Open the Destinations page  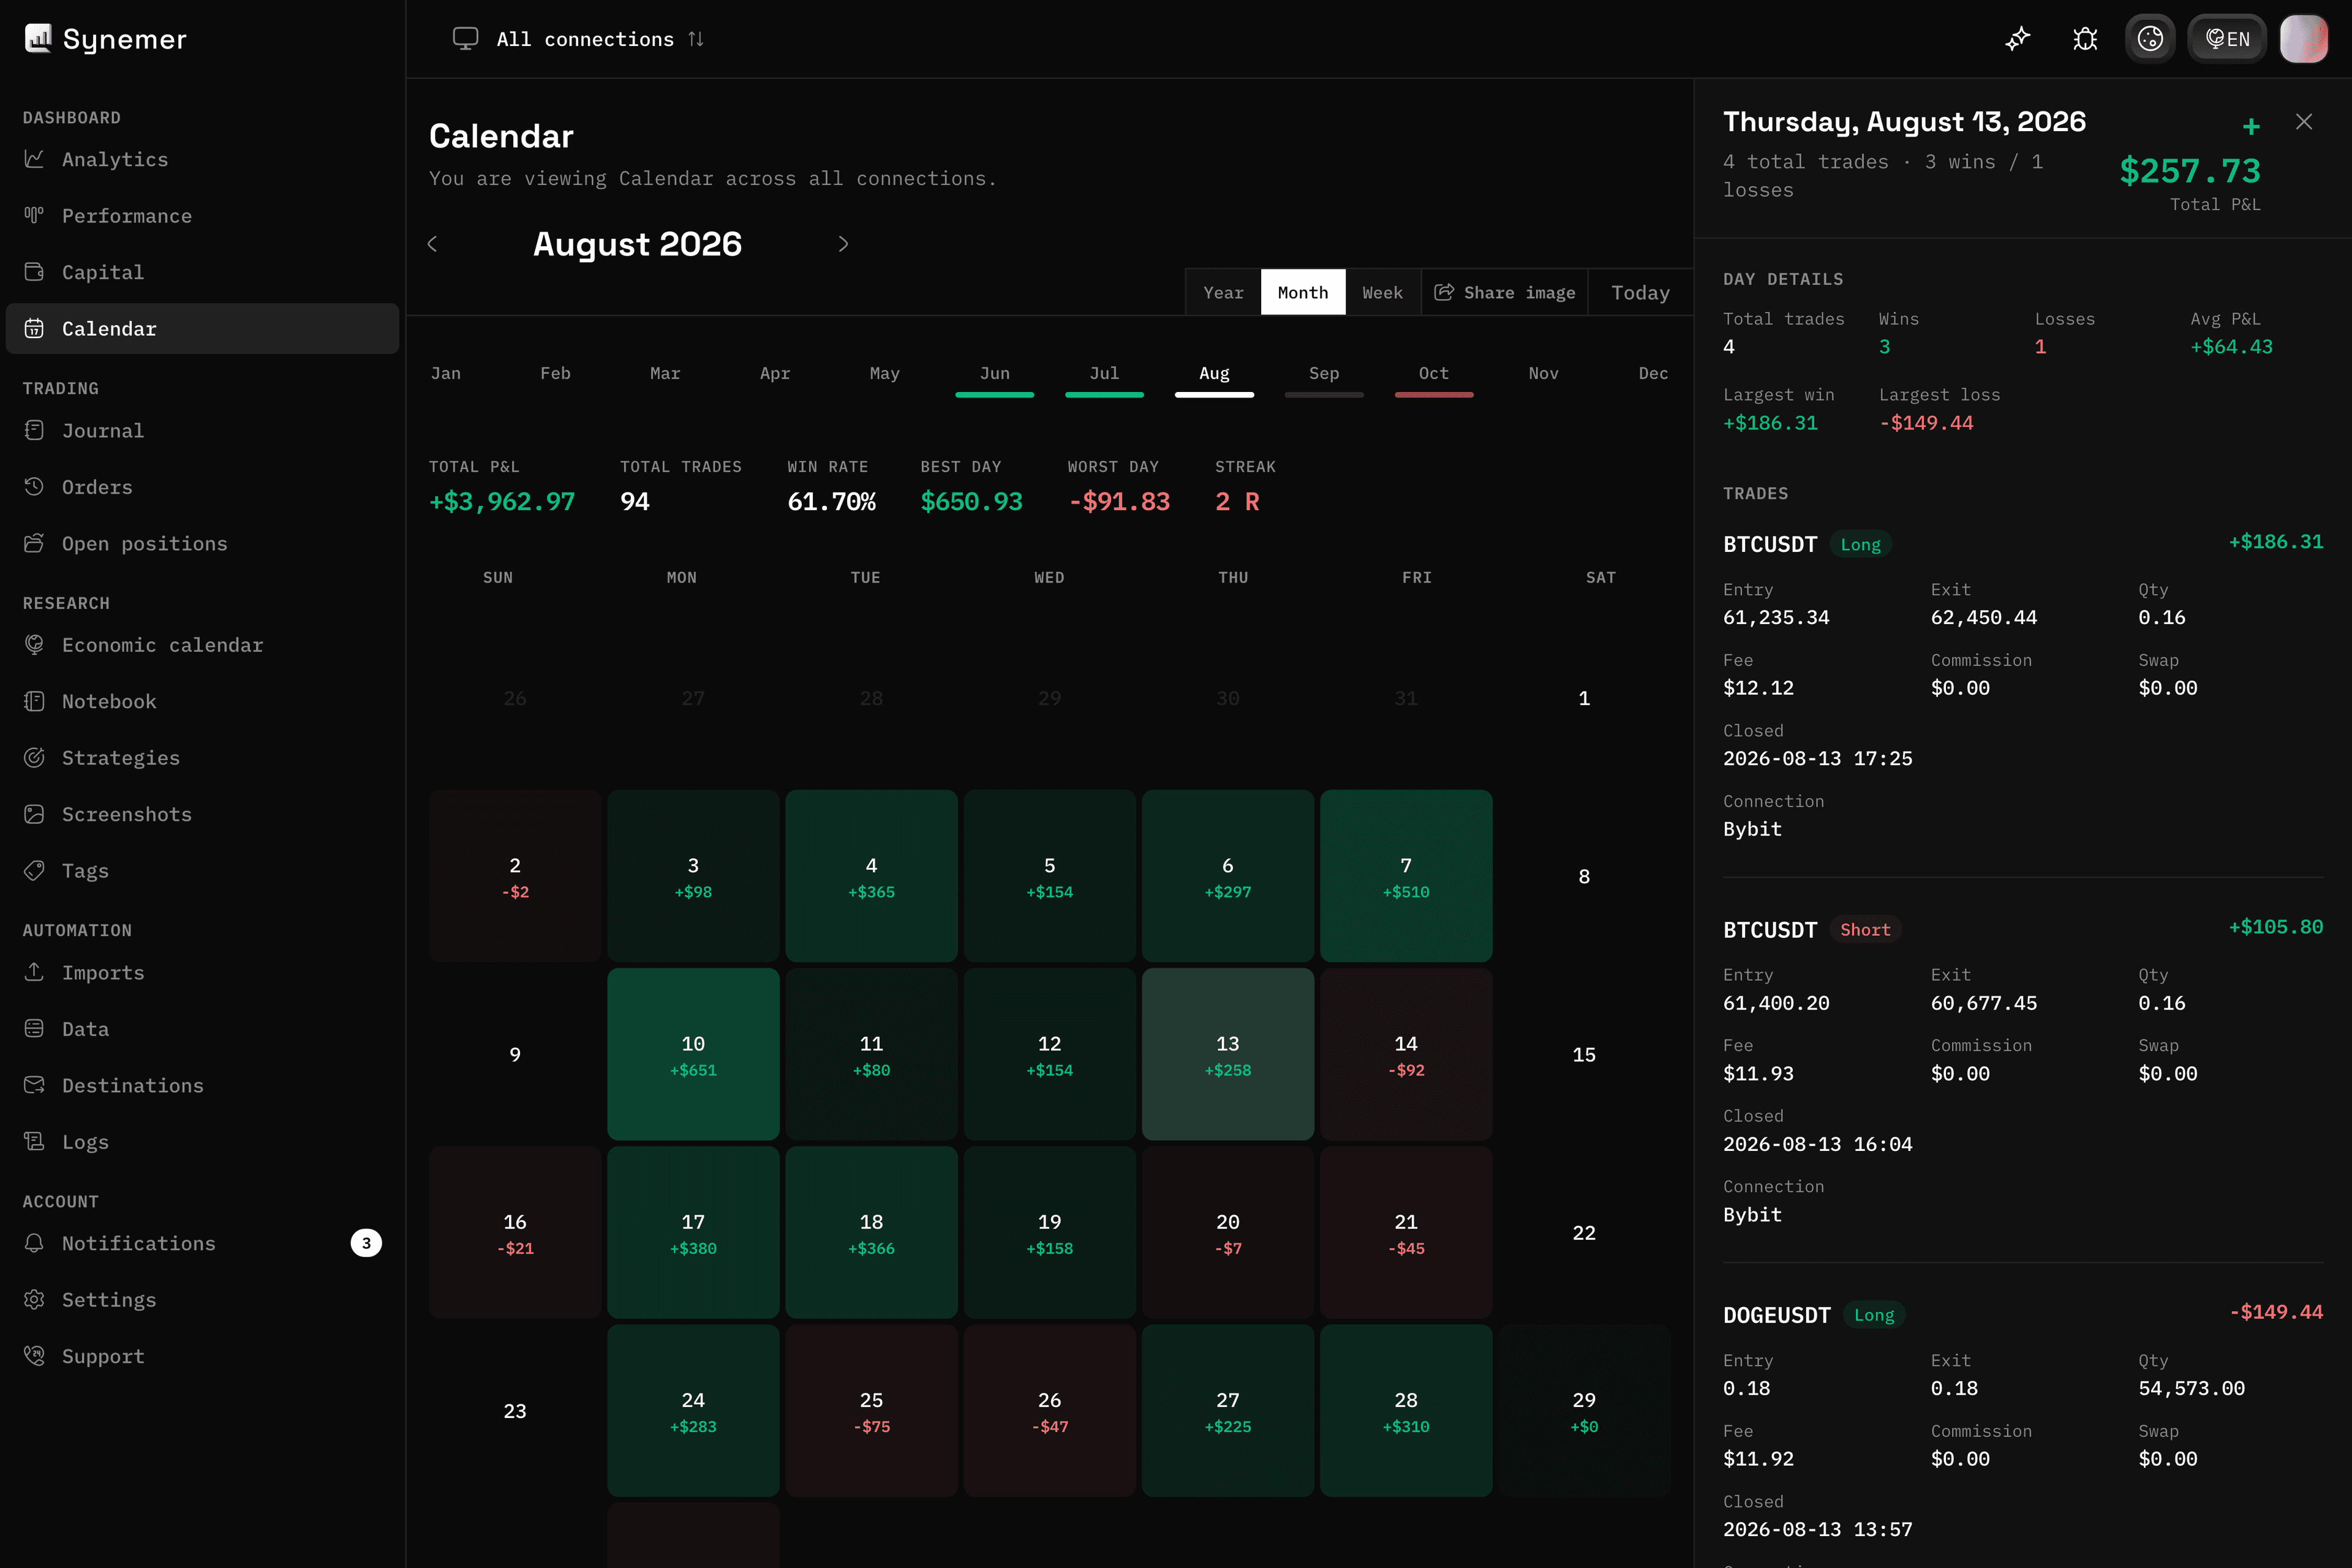[x=203, y=1085]
